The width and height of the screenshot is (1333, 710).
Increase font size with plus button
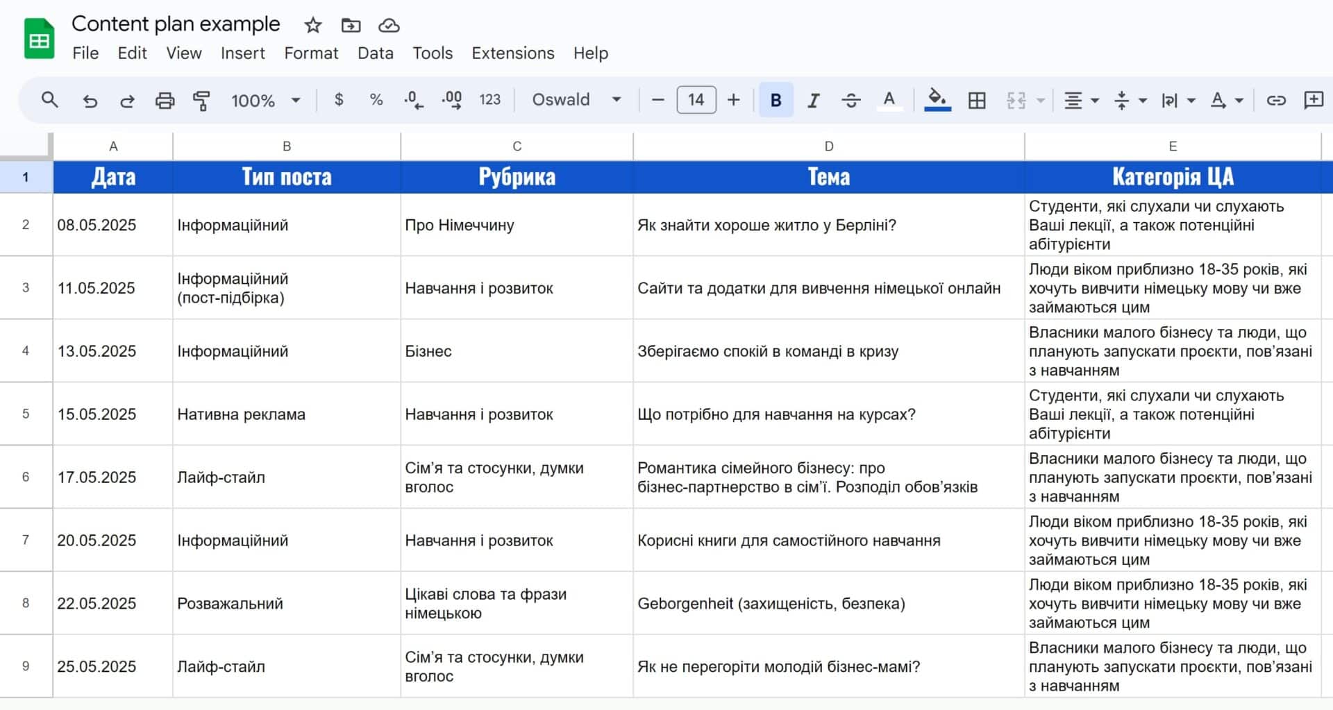click(x=733, y=100)
